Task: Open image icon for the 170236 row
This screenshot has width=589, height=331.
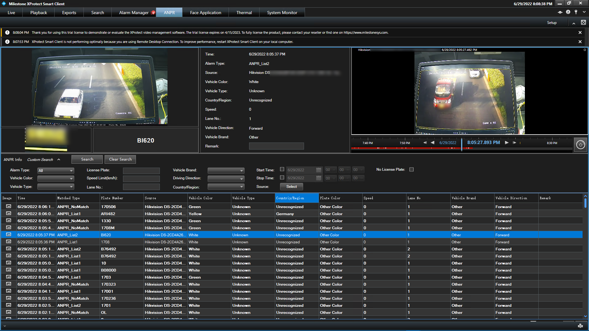Action: click(x=9, y=298)
